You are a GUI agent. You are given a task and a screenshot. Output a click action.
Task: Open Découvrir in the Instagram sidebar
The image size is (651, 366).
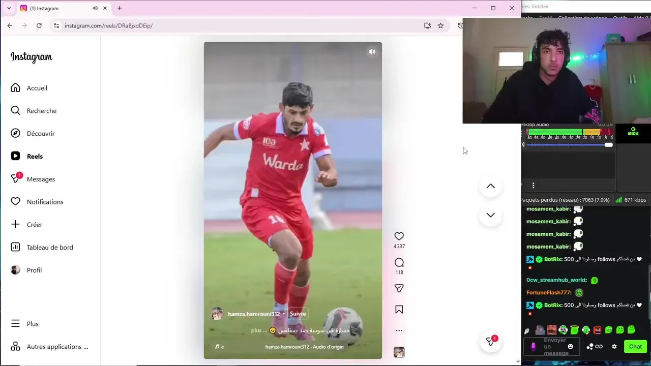(33, 133)
